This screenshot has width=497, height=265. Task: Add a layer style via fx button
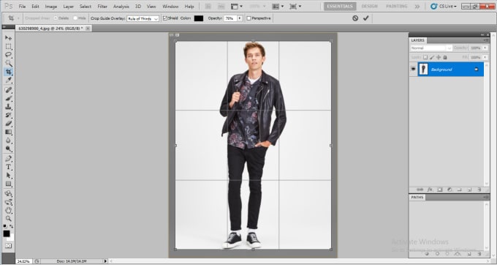tap(430, 190)
